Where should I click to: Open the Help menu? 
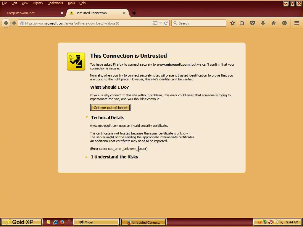[x=82, y=3]
